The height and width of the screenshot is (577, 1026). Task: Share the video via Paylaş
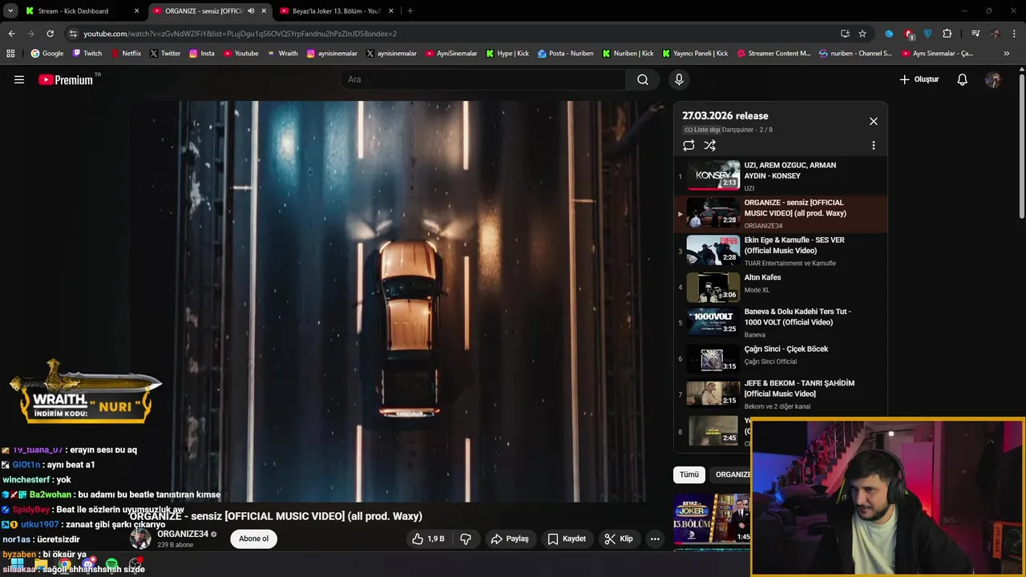(x=510, y=539)
